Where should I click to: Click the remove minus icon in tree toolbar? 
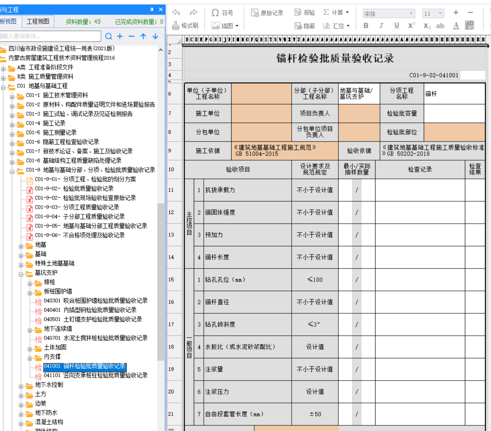tap(132, 36)
